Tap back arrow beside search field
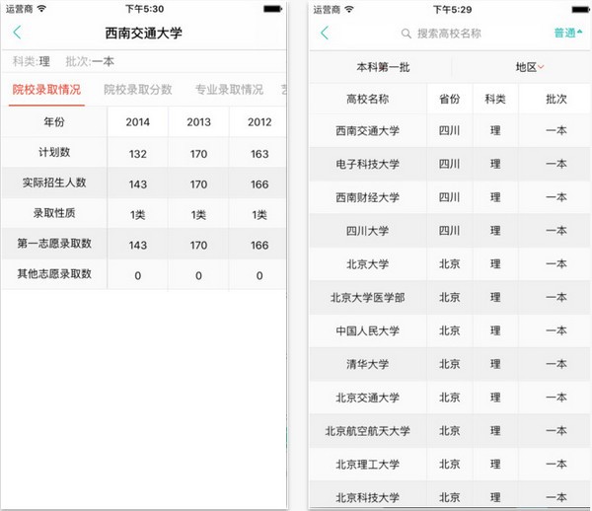The height and width of the screenshot is (511, 592). click(x=325, y=33)
